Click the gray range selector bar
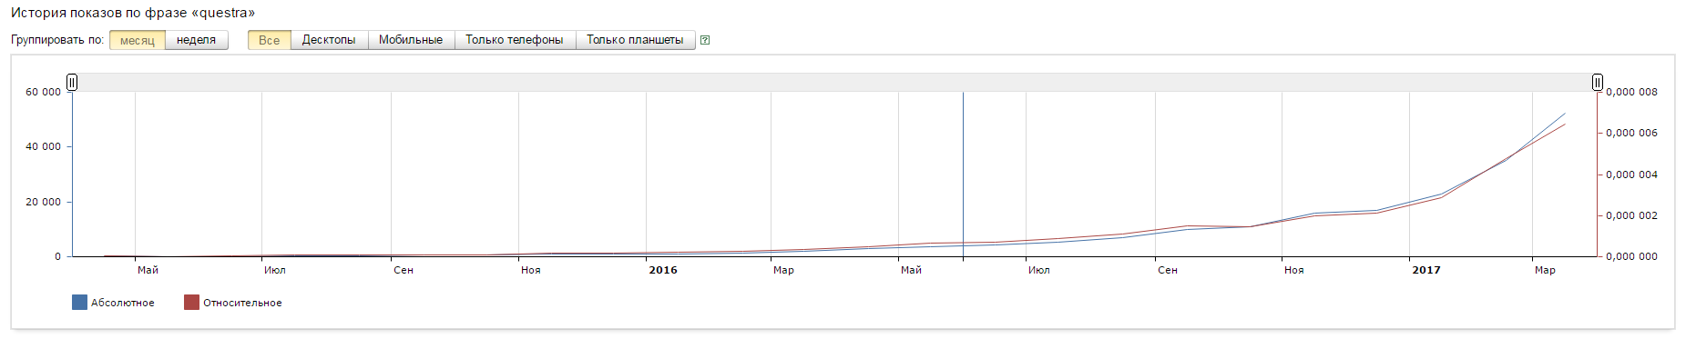 834,83
